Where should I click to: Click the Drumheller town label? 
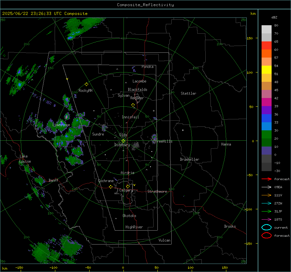point(189,159)
